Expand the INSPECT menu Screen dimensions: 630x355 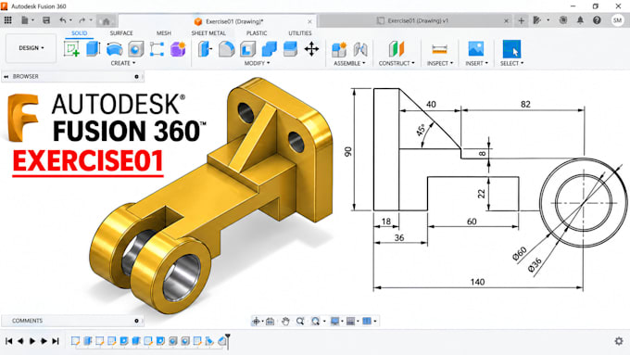point(440,63)
